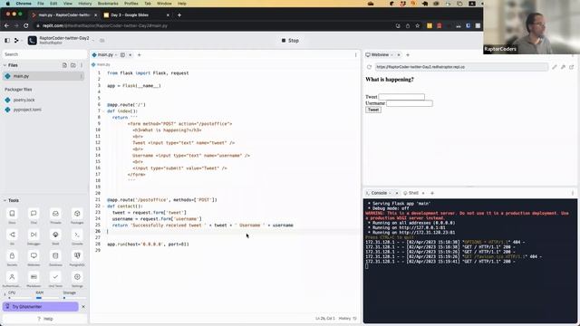580x326 pixels.
Task: Open Webview in a new browser tab
Action: click(x=572, y=67)
